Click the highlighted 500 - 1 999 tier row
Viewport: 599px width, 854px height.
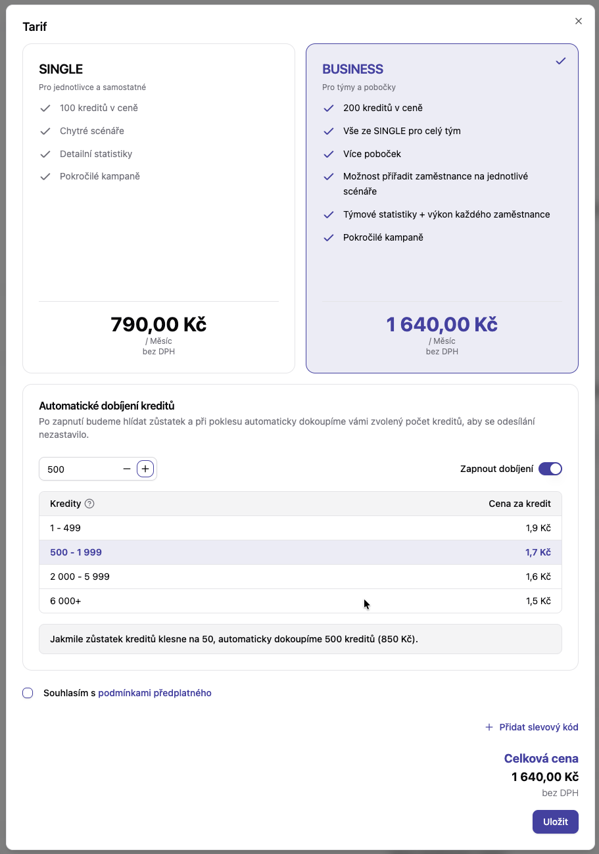300,552
